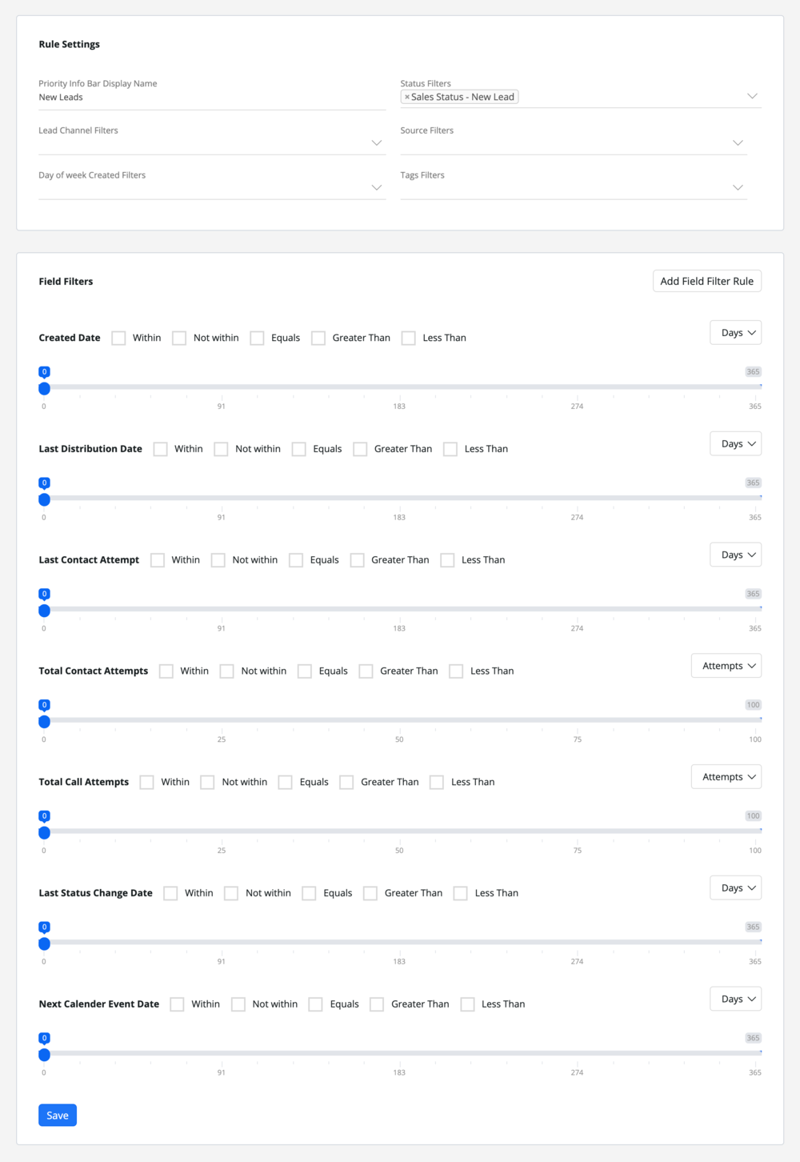This screenshot has width=800, height=1162.
Task: Open Next Calender Event Date Days dropdown
Action: point(736,1000)
